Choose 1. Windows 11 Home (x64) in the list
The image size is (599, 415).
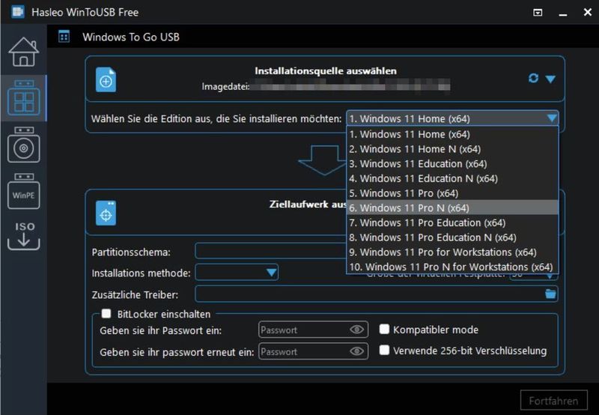click(x=452, y=135)
